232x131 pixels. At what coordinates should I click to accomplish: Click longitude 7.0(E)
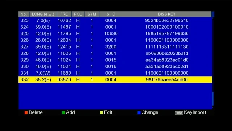43,20
